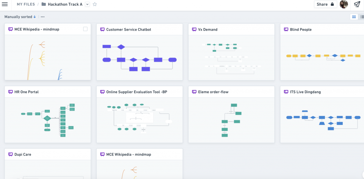Click the title 'Customer Service Chatbot'
Image resolution: width=364 pixels, height=179 pixels.
pyautogui.click(x=129, y=30)
